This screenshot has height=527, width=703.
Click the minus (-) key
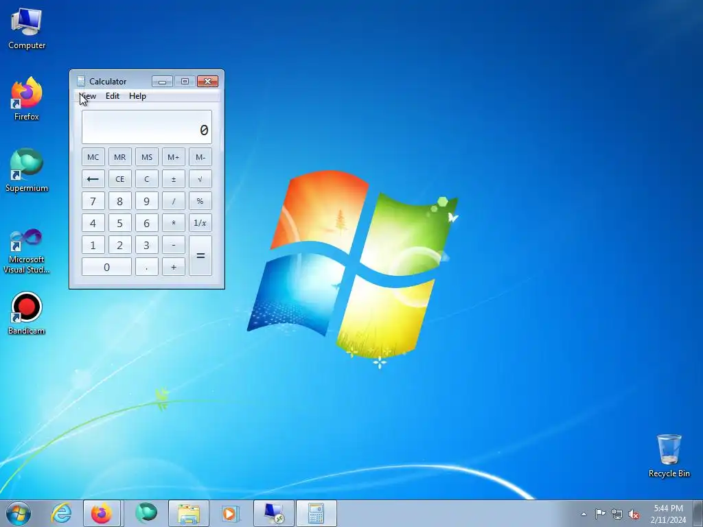pyautogui.click(x=174, y=245)
